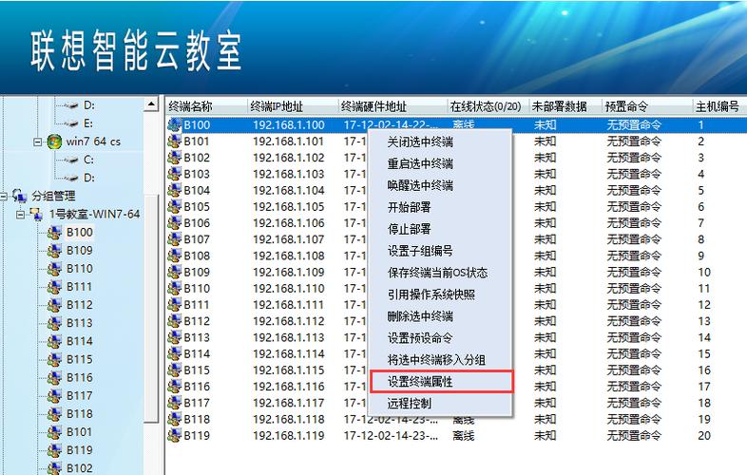Collapse the 1号教室-WIN7-64 node
This screenshot has width=747, height=475.
20,215
